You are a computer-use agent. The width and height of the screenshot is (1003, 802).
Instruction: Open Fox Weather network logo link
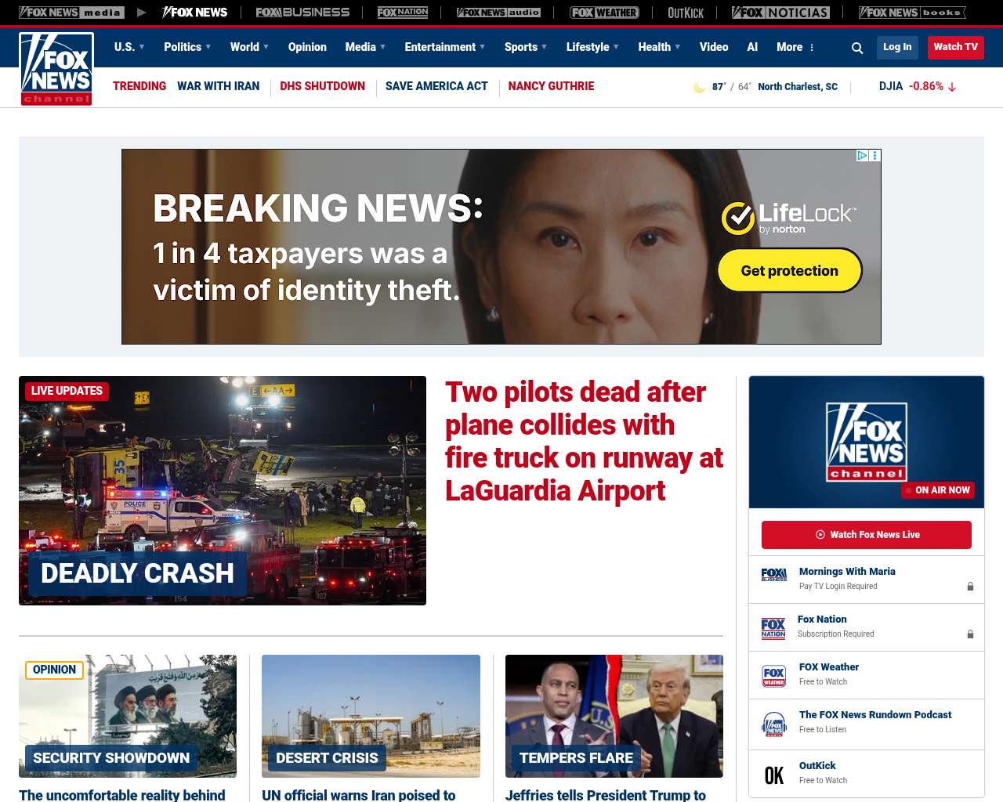tap(604, 13)
